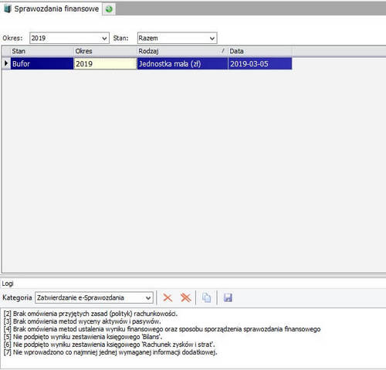
Task: Select the Jednostka mała (zł) cell
Action: [x=182, y=63]
